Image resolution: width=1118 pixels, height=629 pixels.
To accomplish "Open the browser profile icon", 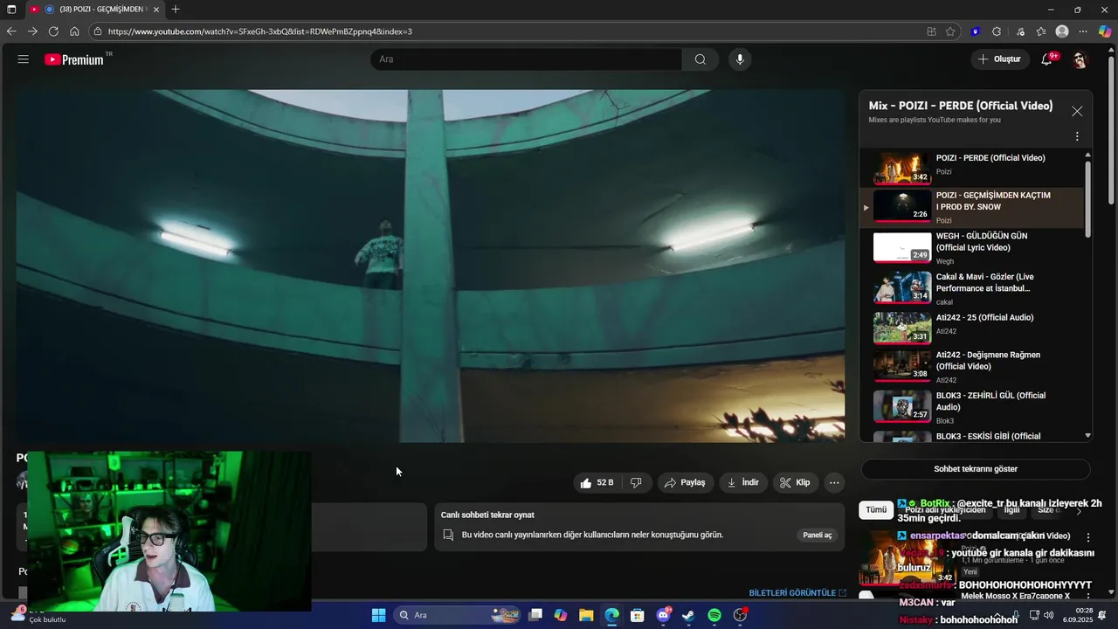I will point(1062,31).
